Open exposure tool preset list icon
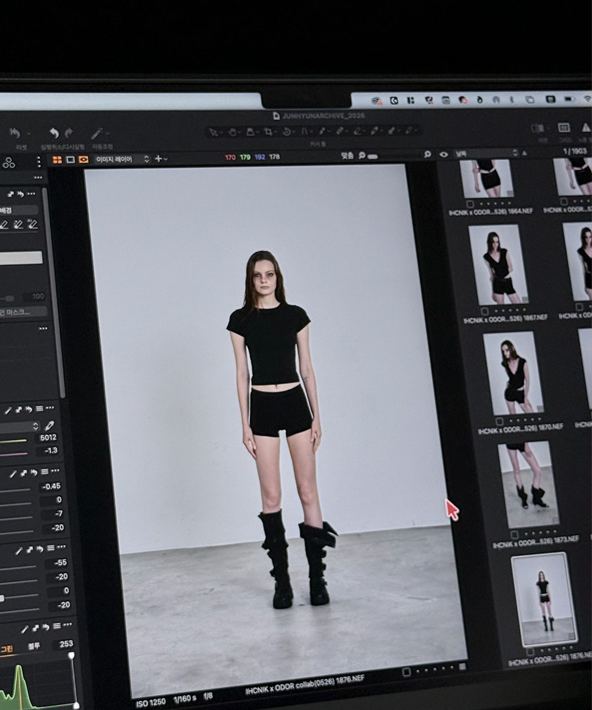Viewport: 592px width, 710px height. pos(45,472)
